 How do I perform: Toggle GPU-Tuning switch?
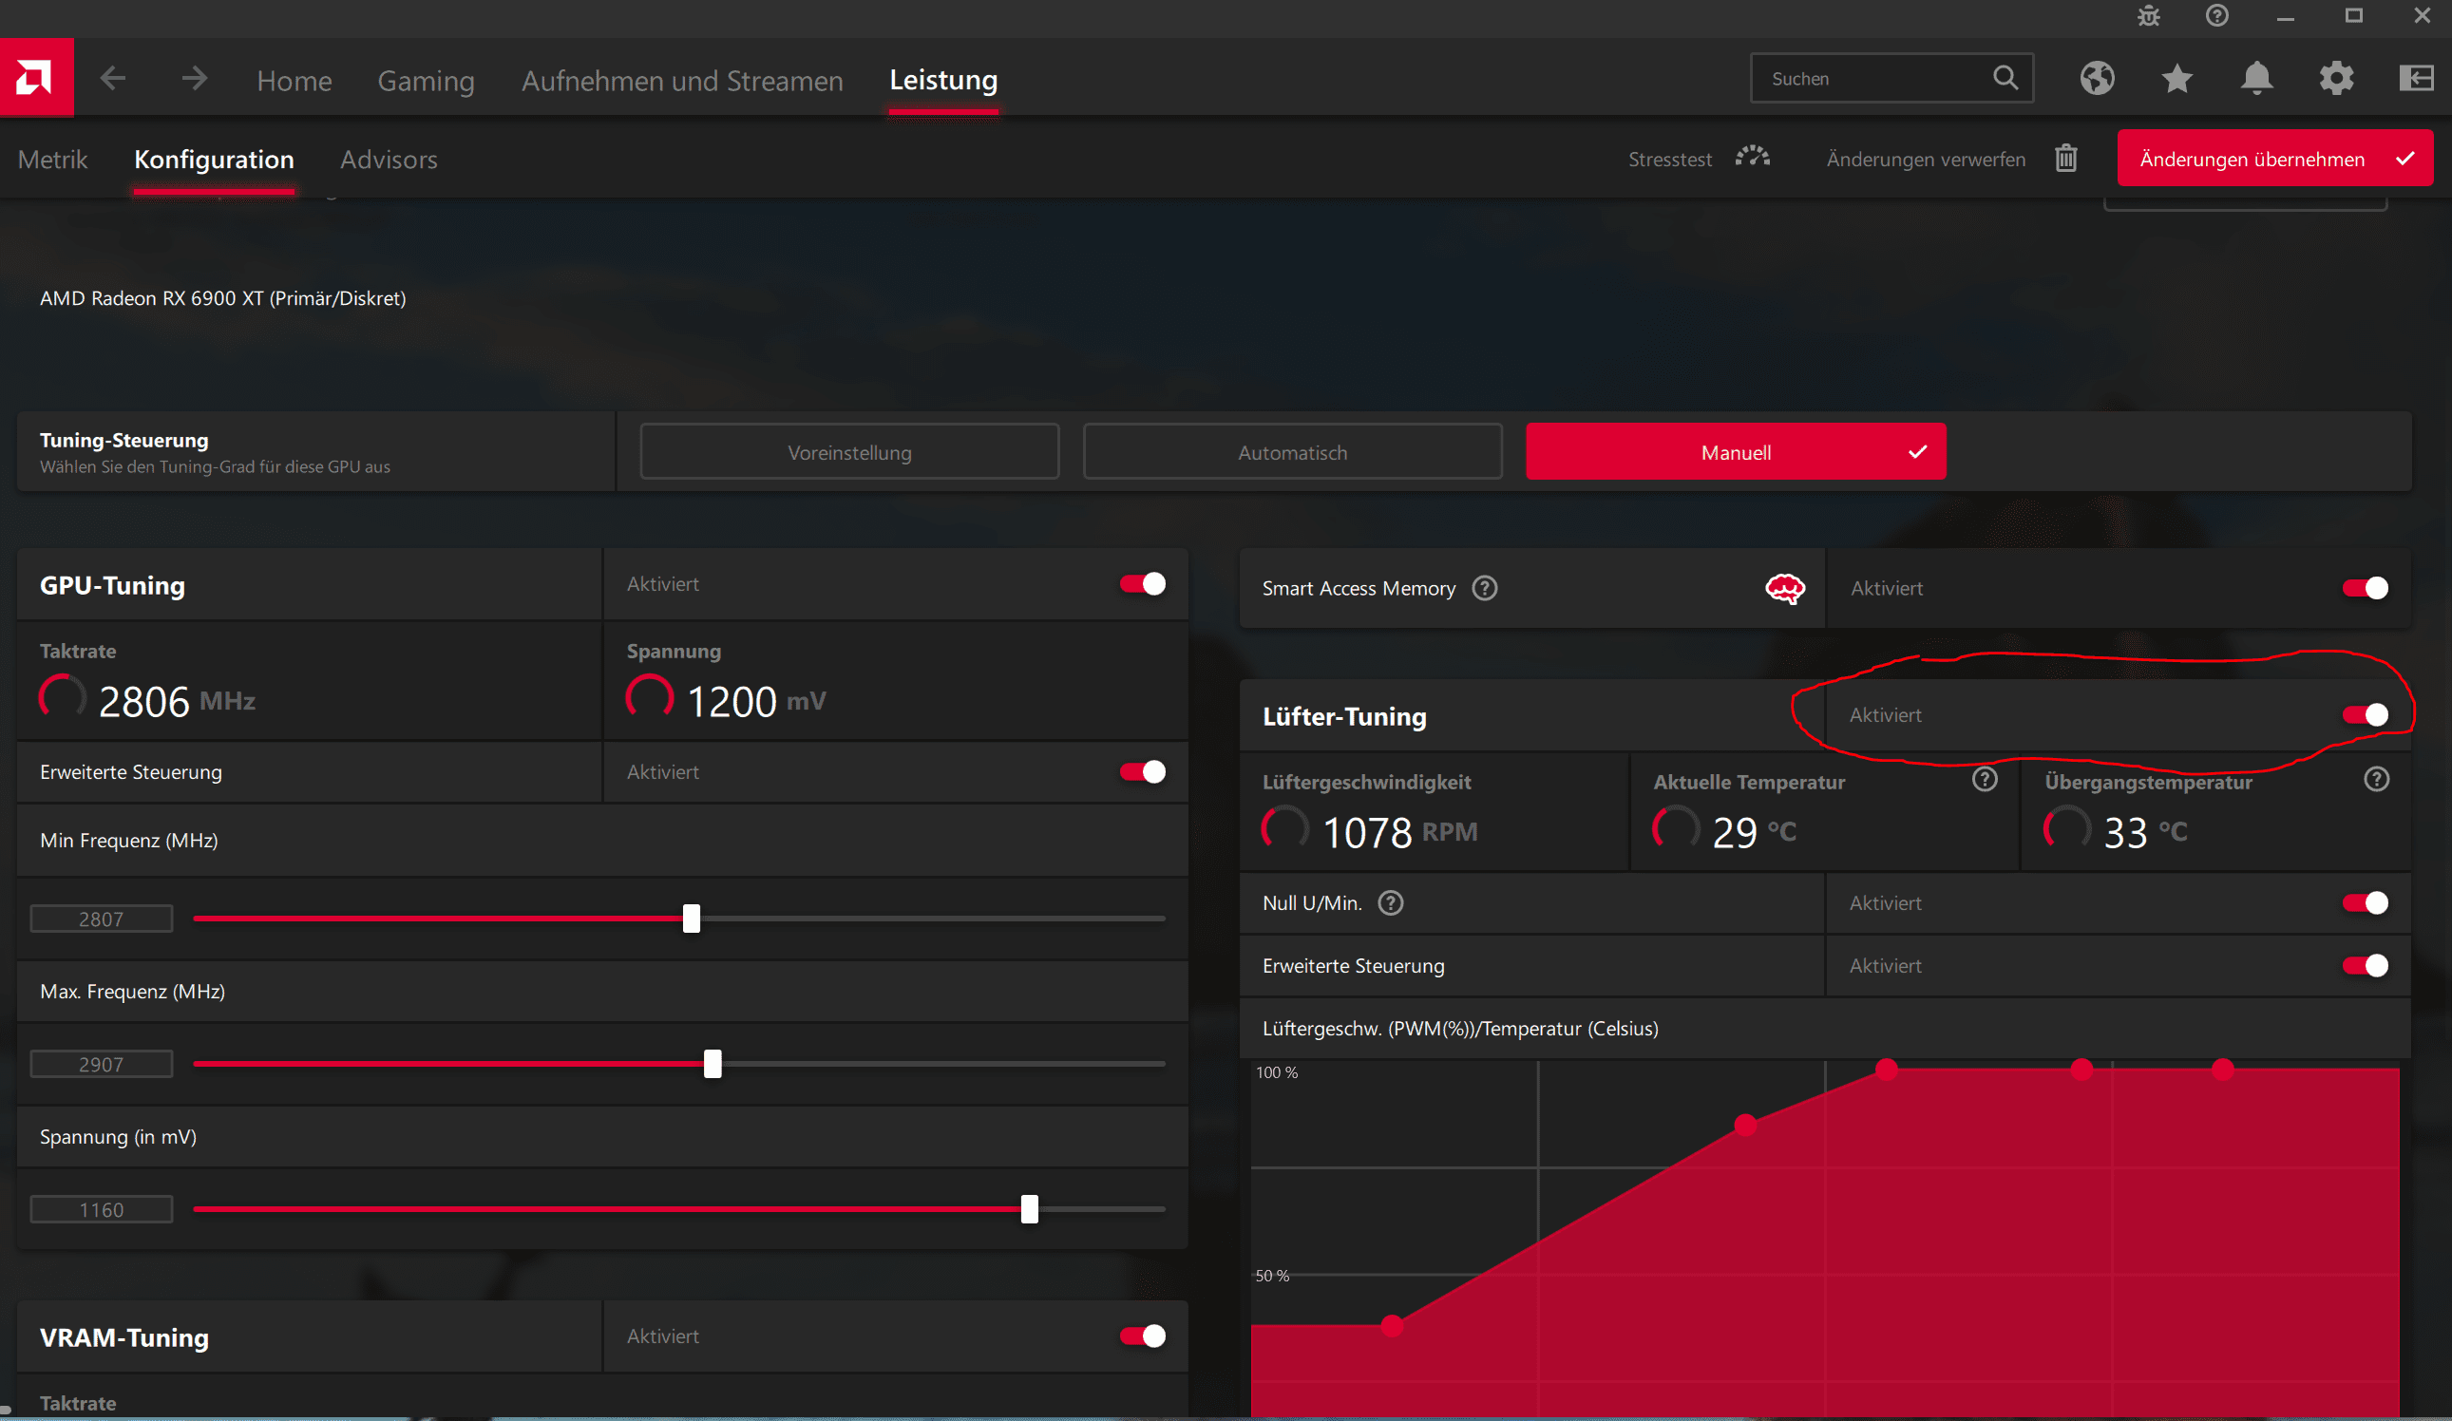(1142, 583)
